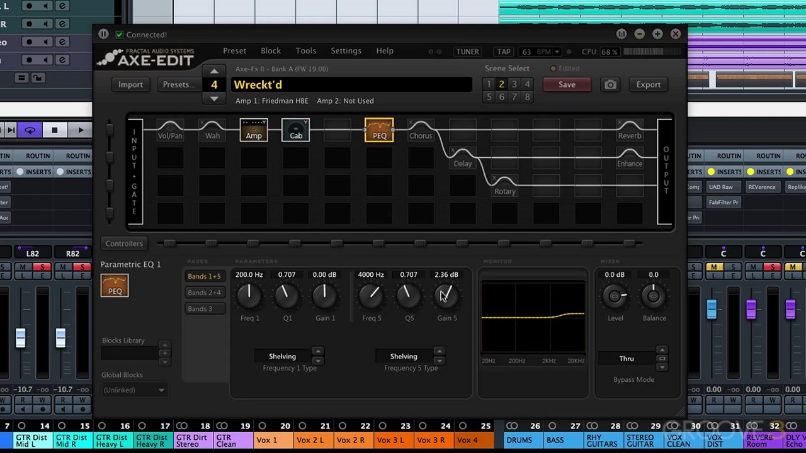Open the Settings menu
This screenshot has height=453, width=806.
click(346, 51)
